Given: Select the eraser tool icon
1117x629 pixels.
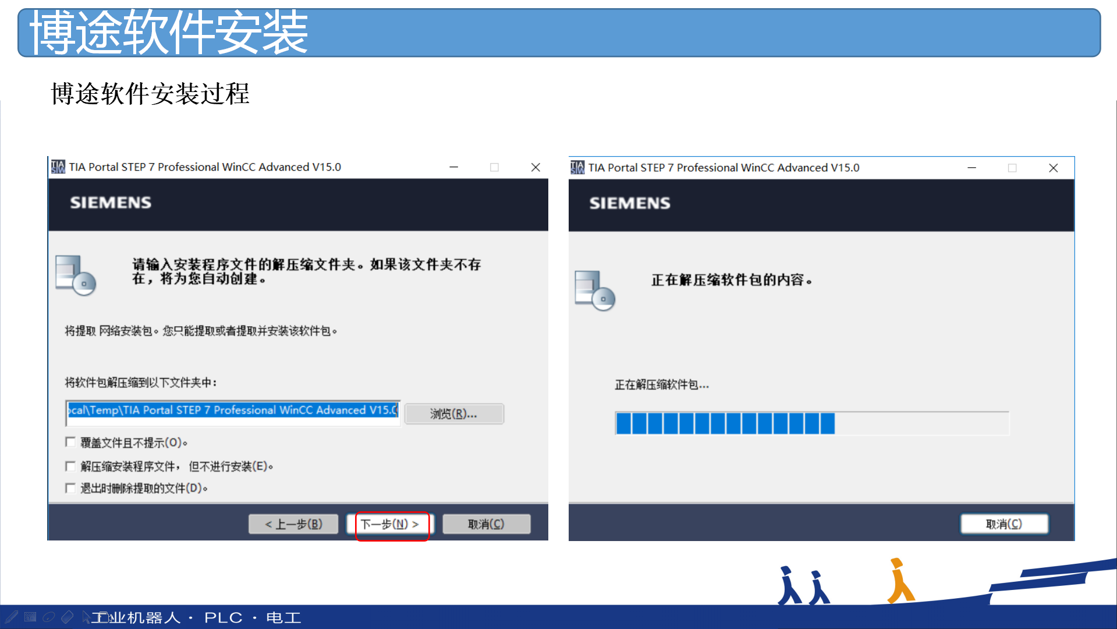Looking at the screenshot, I should [68, 617].
